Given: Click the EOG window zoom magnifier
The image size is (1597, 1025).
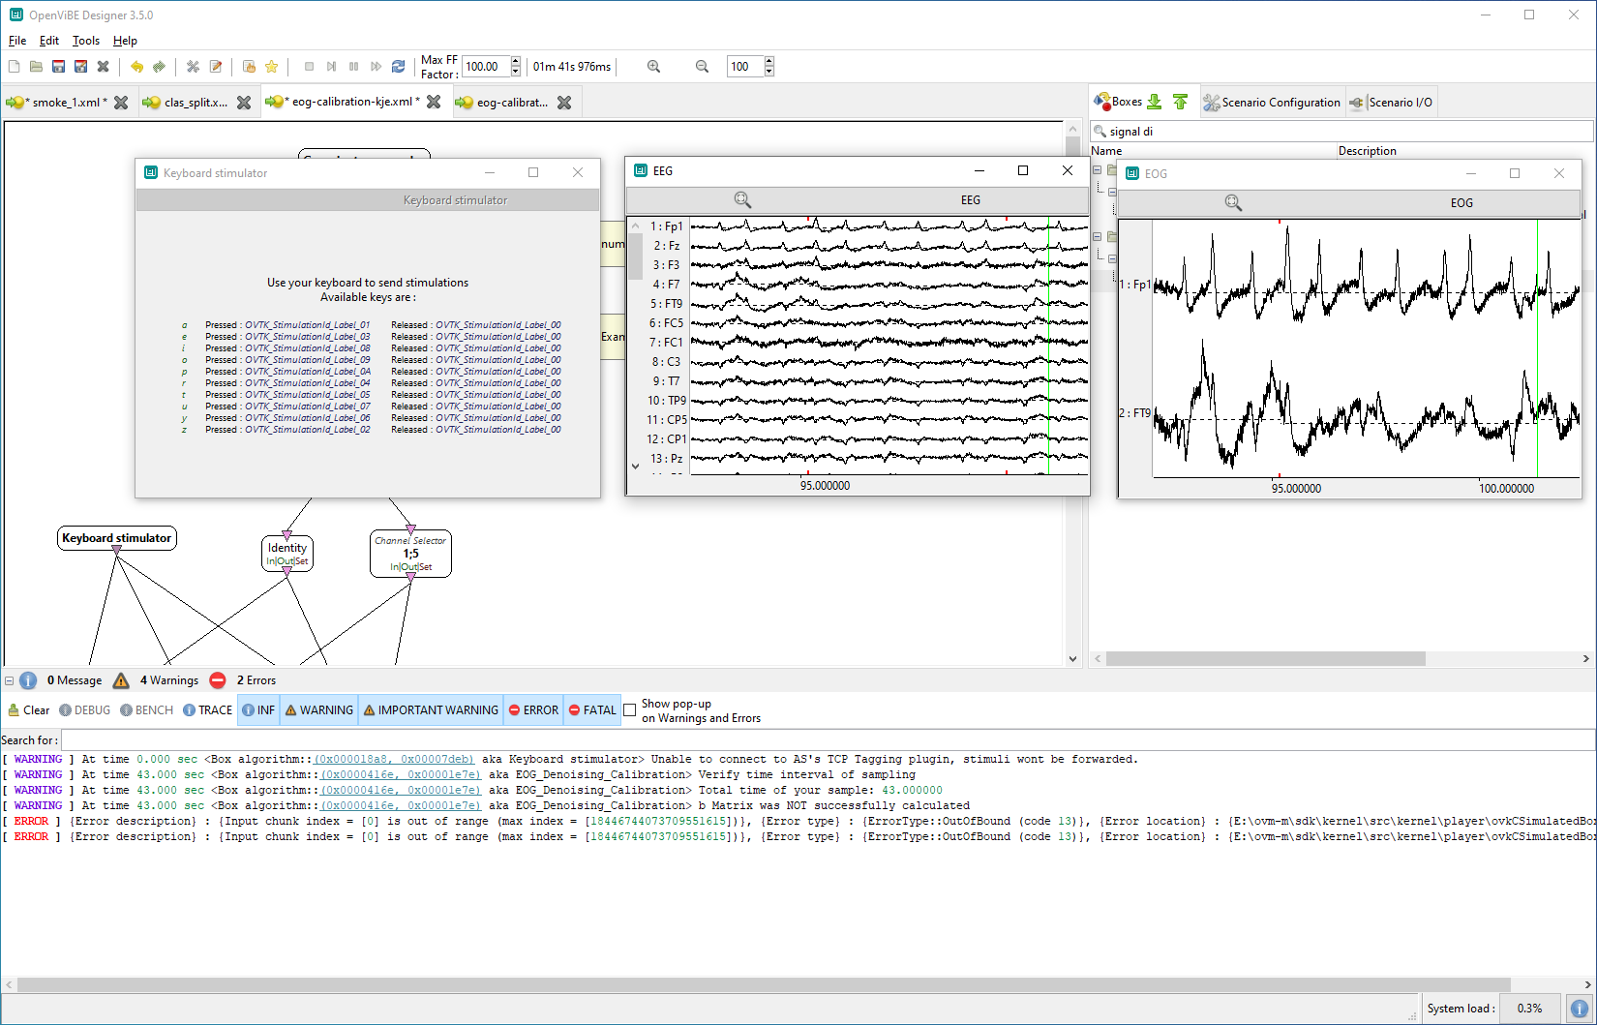Looking at the screenshot, I should coord(1233,202).
